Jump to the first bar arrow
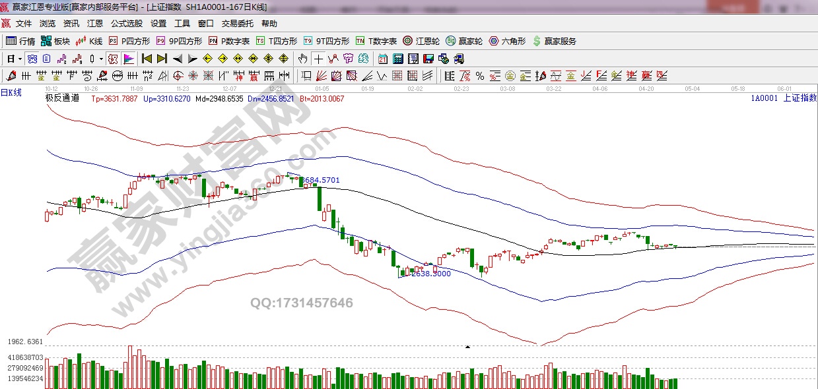 click(x=147, y=59)
